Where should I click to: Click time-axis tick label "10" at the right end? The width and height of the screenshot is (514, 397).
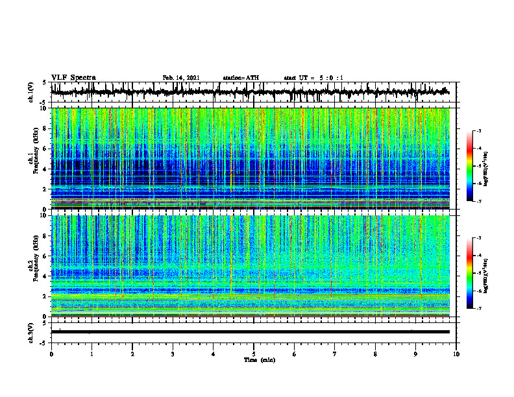click(456, 354)
